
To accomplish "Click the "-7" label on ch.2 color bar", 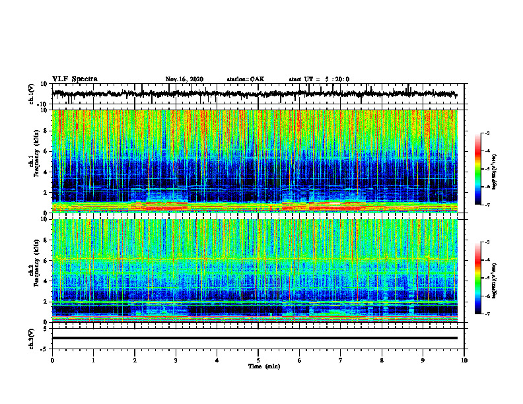I will (x=487, y=314).
